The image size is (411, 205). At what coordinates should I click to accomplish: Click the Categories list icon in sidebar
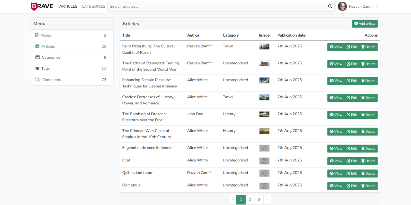click(38, 57)
